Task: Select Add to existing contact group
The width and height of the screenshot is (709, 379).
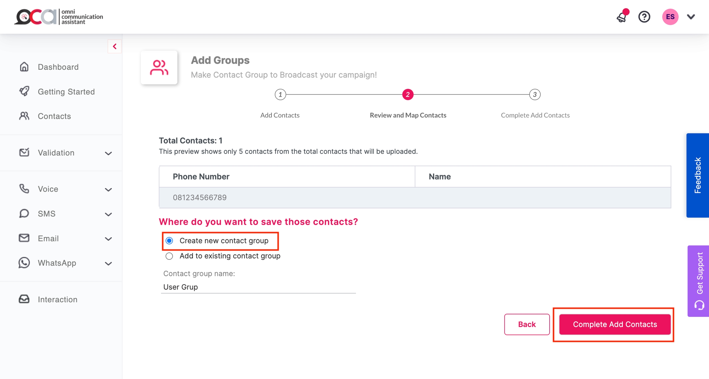Action: (x=169, y=256)
